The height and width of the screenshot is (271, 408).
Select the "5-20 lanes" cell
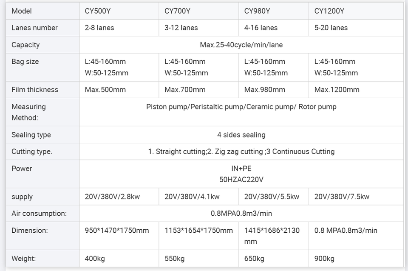331,28
